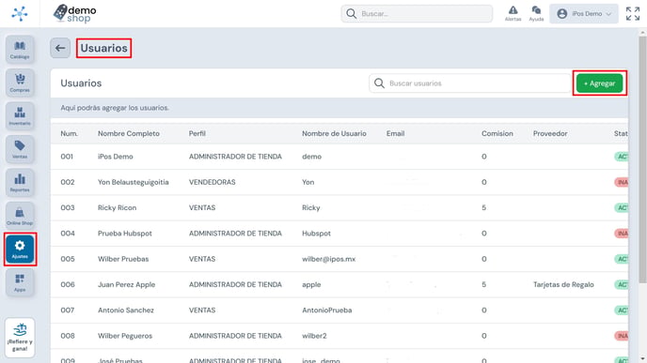Click the Email column header
The width and height of the screenshot is (647, 363).
[395, 133]
